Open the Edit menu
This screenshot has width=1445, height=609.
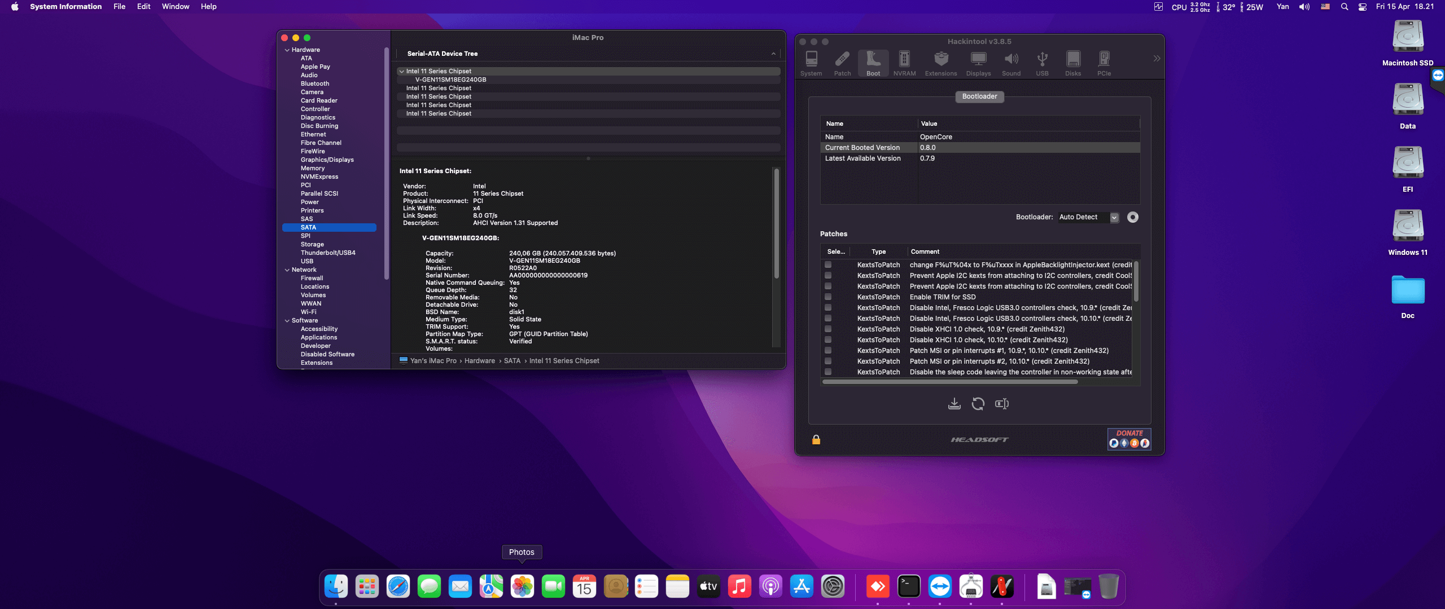143,7
